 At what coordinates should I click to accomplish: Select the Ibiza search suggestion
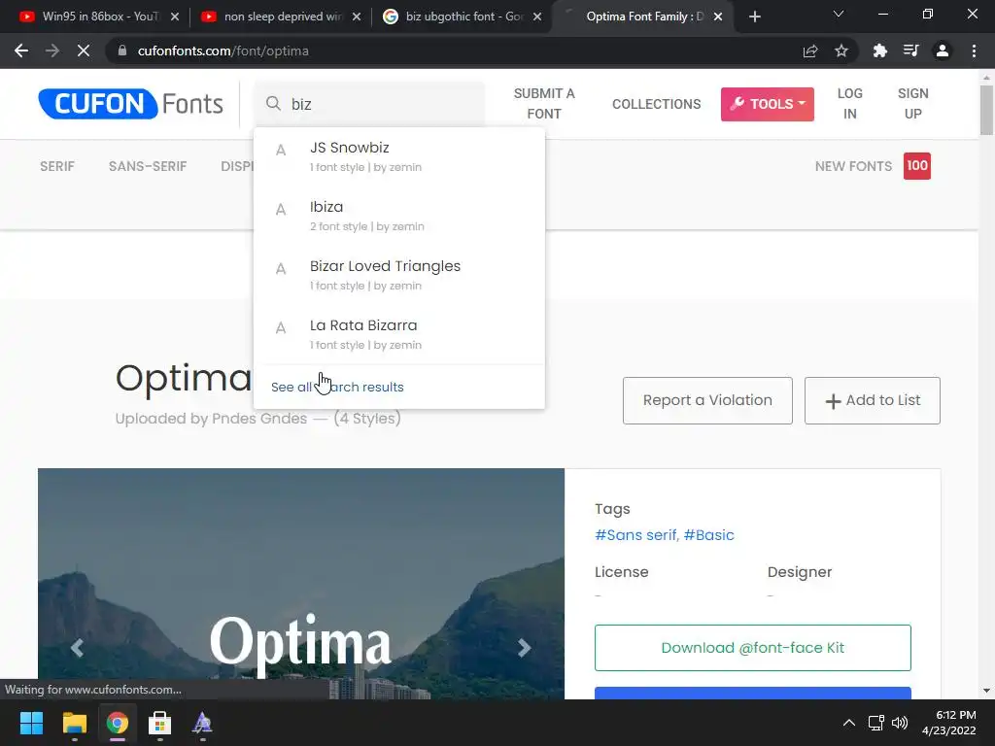[x=398, y=216]
